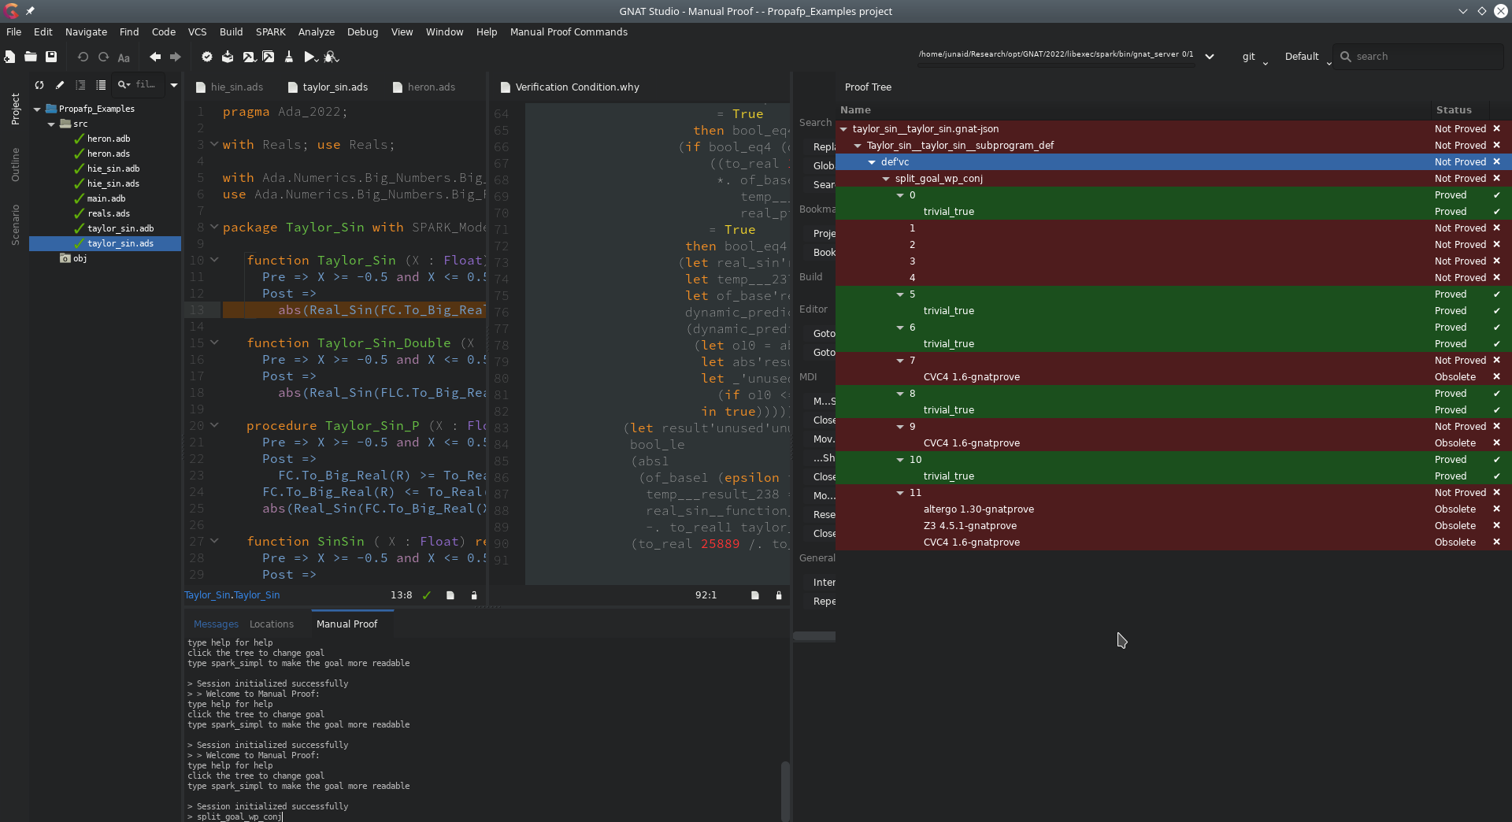Click the Manual Proof console scrollbar
Viewport: 1512px width, 822px height.
pos(785,791)
